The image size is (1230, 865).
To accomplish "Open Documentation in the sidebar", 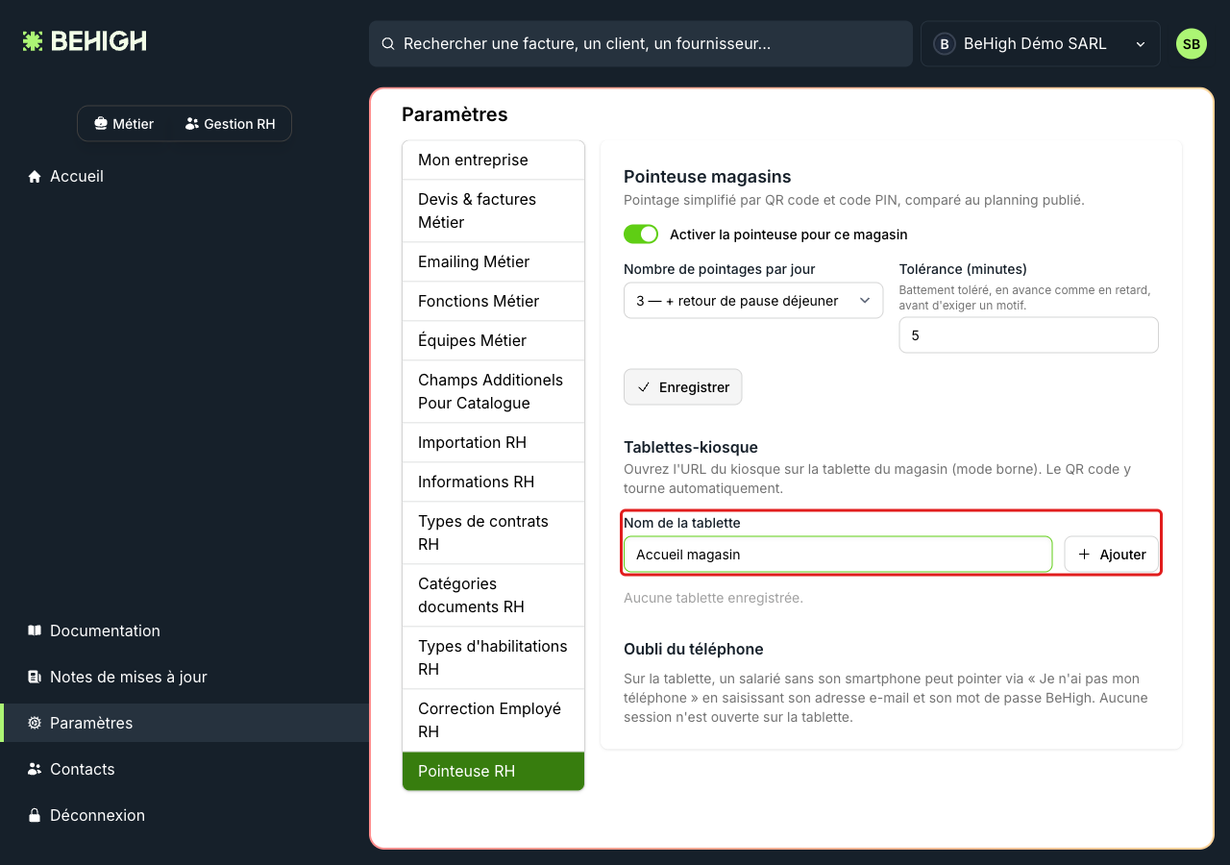I will point(184,630).
